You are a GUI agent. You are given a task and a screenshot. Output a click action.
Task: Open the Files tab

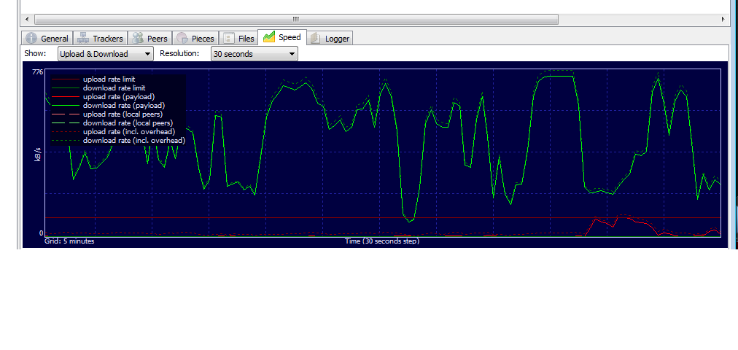238,39
